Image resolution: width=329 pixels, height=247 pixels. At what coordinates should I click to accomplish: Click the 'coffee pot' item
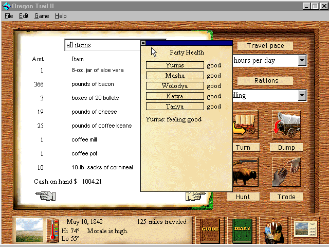[84, 153]
